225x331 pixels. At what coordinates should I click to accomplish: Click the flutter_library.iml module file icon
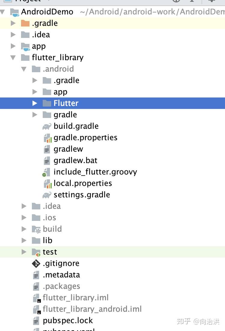click(x=36, y=298)
